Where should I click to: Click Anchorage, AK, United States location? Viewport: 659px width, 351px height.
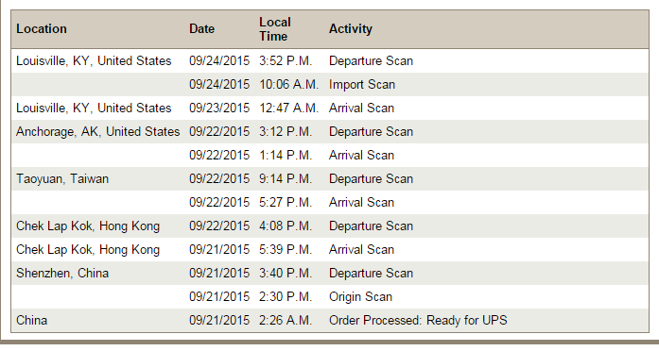98,132
